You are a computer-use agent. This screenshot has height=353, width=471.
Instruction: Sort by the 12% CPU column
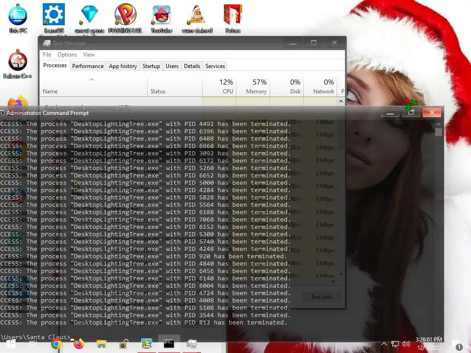[x=219, y=87]
